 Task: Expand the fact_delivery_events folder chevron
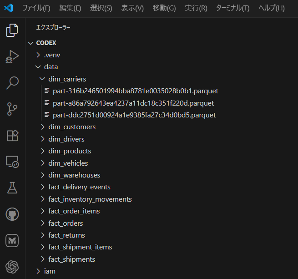(43, 187)
